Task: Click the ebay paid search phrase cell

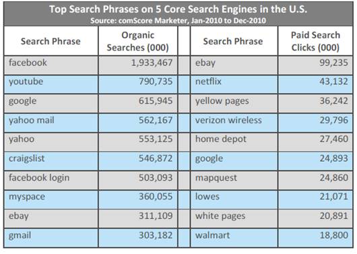Action: point(234,65)
